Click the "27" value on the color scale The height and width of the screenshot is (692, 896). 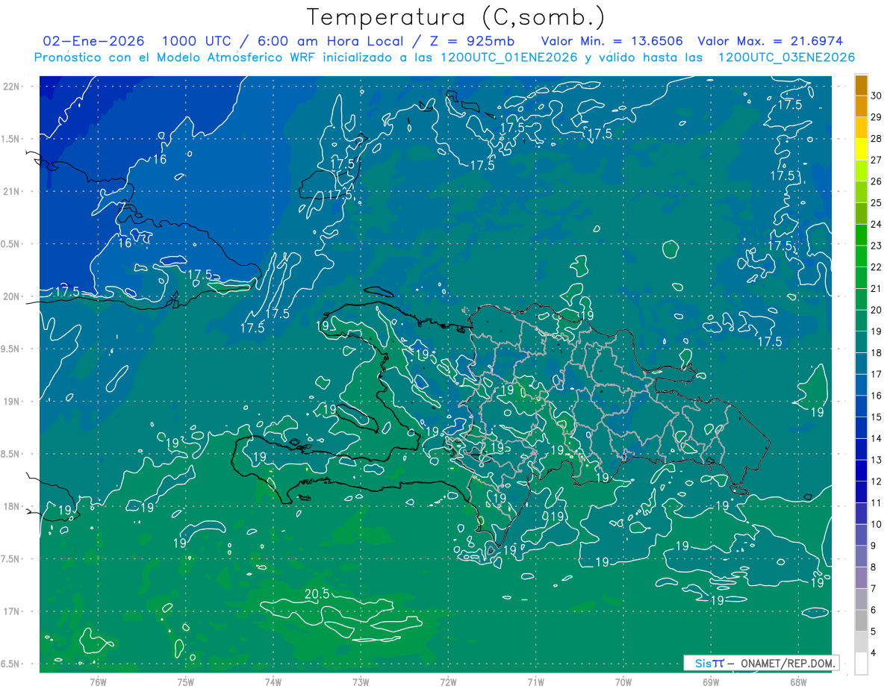tap(877, 160)
